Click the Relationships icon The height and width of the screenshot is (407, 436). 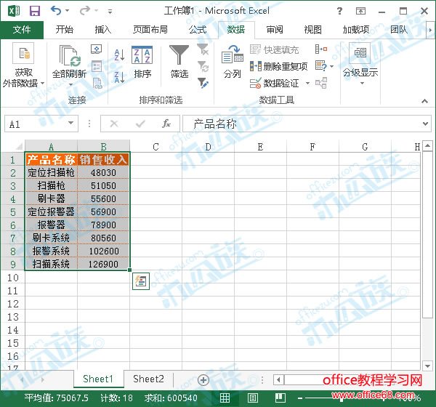coord(321,83)
